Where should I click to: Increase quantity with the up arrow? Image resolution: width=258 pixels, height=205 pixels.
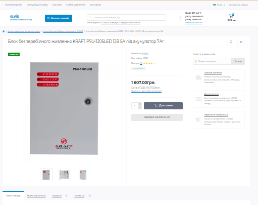(x=140, y=104)
